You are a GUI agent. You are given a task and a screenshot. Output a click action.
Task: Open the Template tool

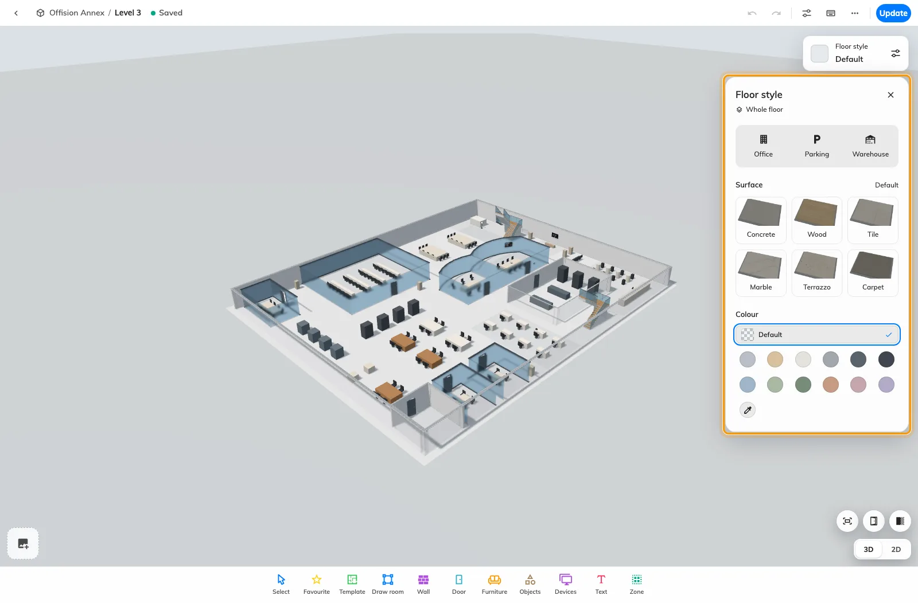[352, 584]
